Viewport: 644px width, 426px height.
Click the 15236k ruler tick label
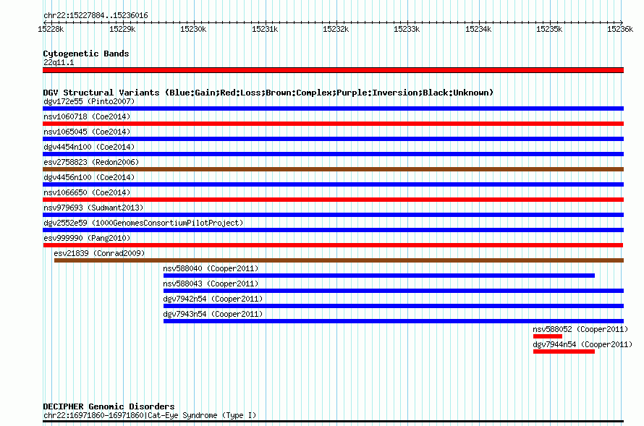point(620,29)
